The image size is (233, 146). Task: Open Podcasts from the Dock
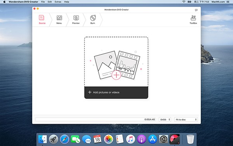(x=141, y=139)
